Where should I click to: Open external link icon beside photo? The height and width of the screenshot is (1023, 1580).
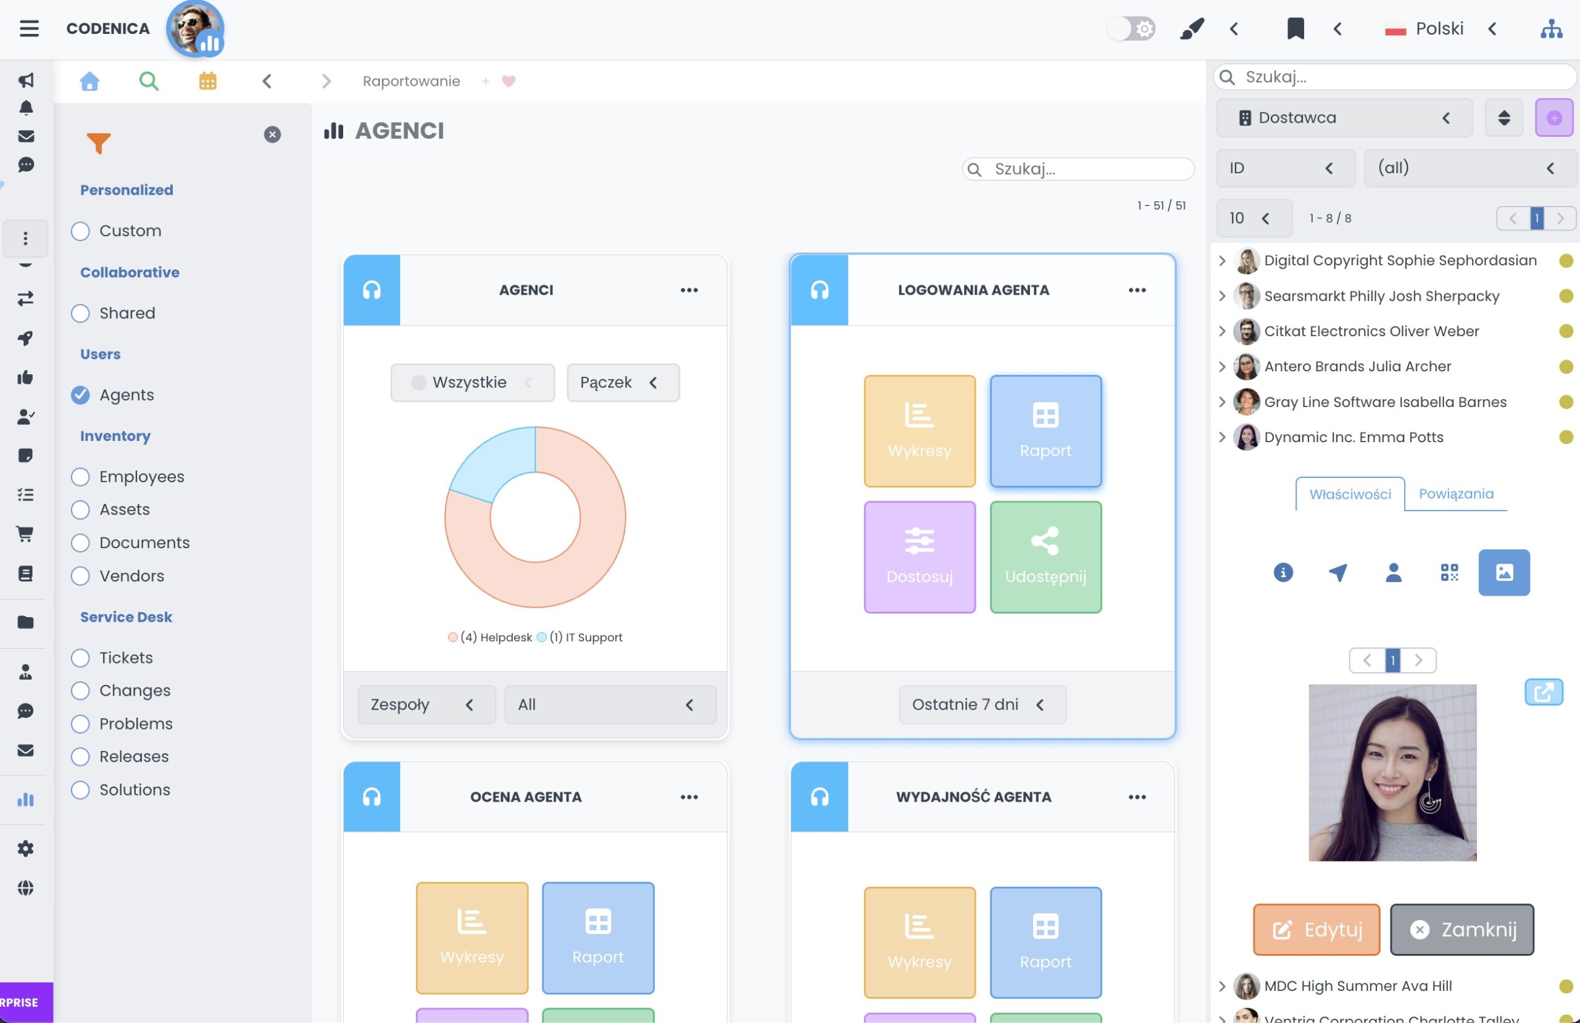pos(1544,692)
